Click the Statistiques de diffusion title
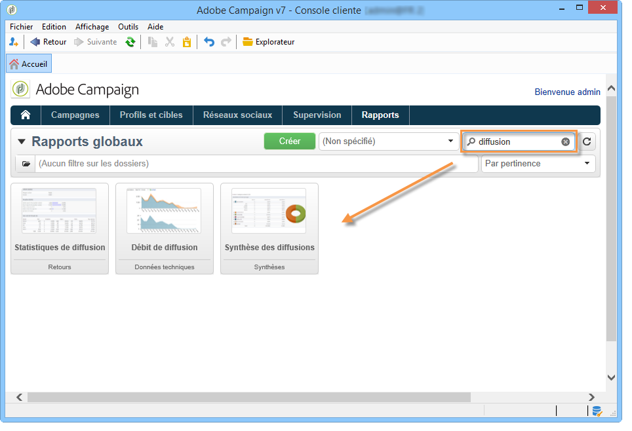Viewport: 632px width, 431px height. click(60, 248)
